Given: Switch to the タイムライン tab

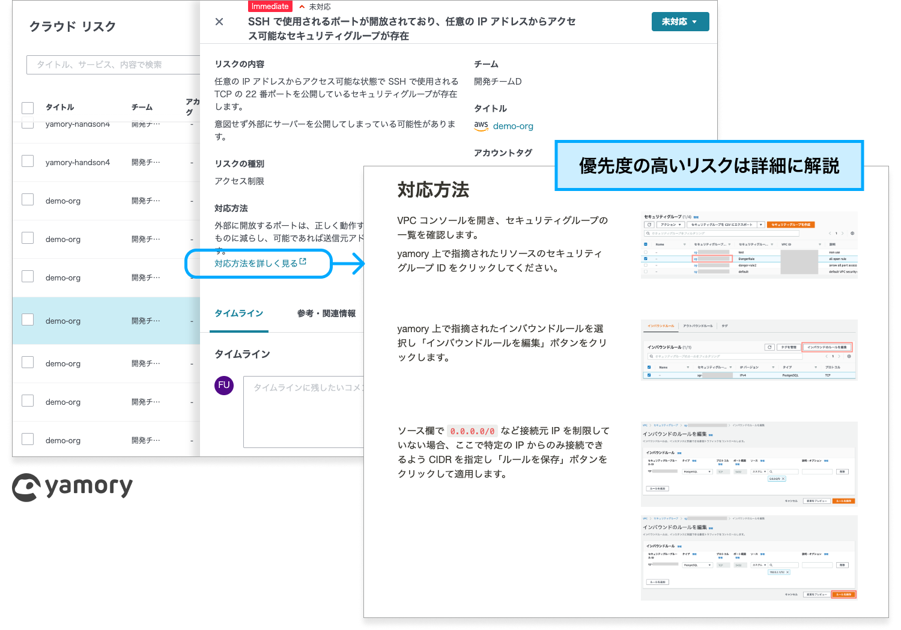Looking at the screenshot, I should pyautogui.click(x=239, y=313).
